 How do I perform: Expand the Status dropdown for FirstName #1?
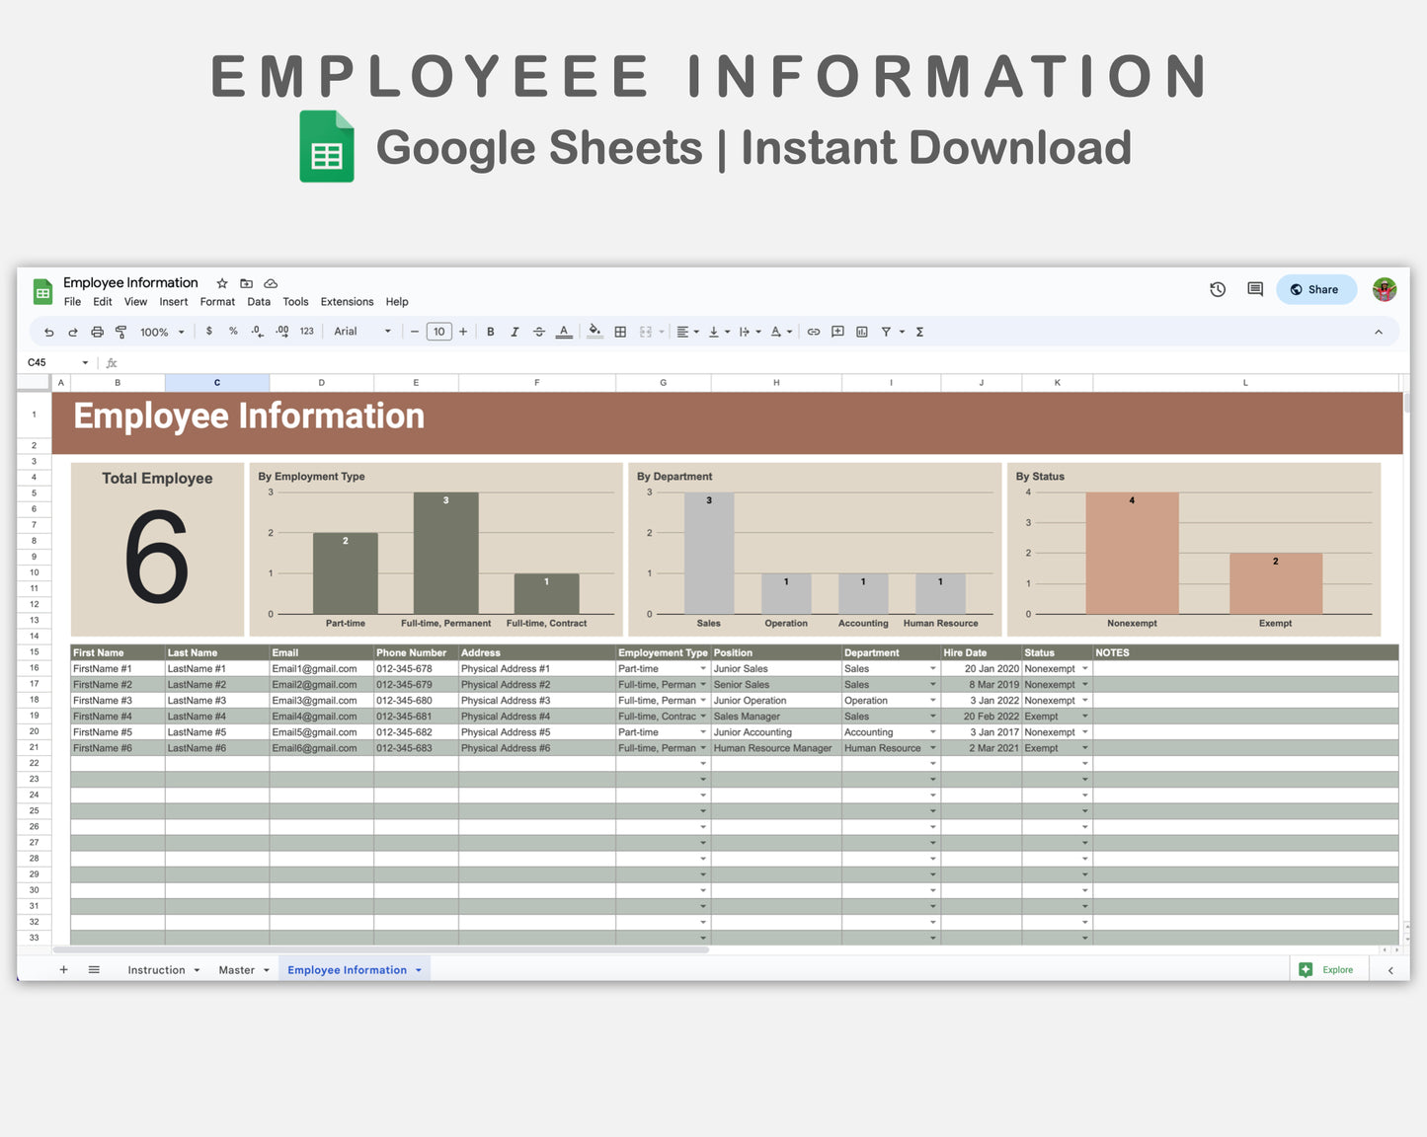(1084, 668)
